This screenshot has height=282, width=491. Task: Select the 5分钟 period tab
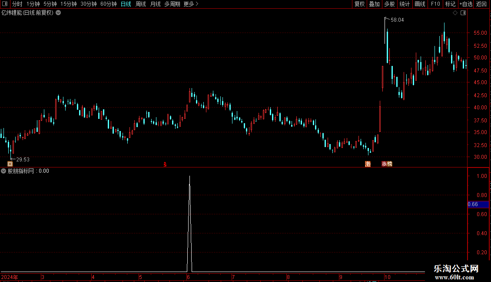[x=50, y=4]
